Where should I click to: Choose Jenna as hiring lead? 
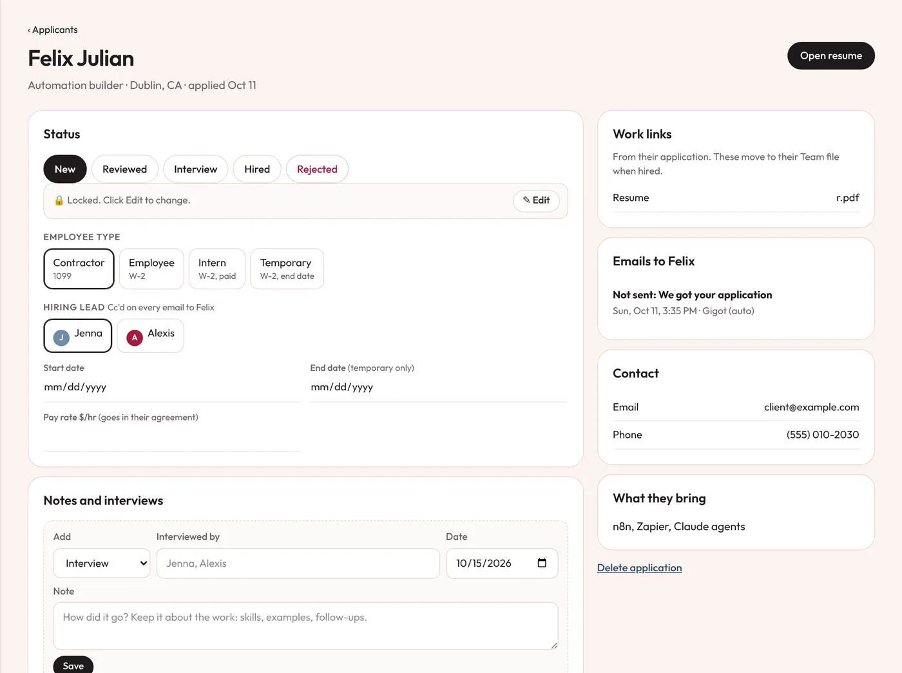pos(78,336)
